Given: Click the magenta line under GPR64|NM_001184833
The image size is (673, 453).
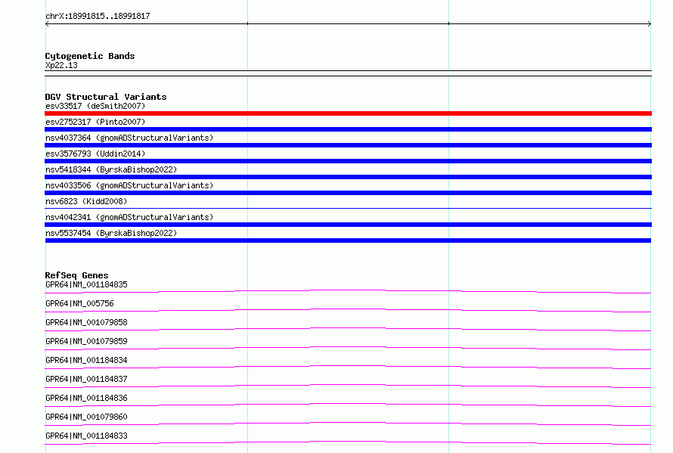Looking at the screenshot, I should 348,442.
